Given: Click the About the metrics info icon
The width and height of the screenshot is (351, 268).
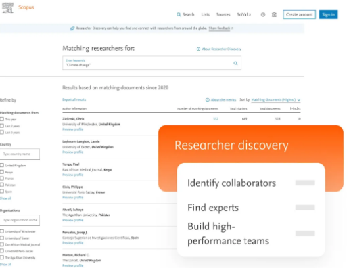Looking at the screenshot, I should tap(208, 99).
